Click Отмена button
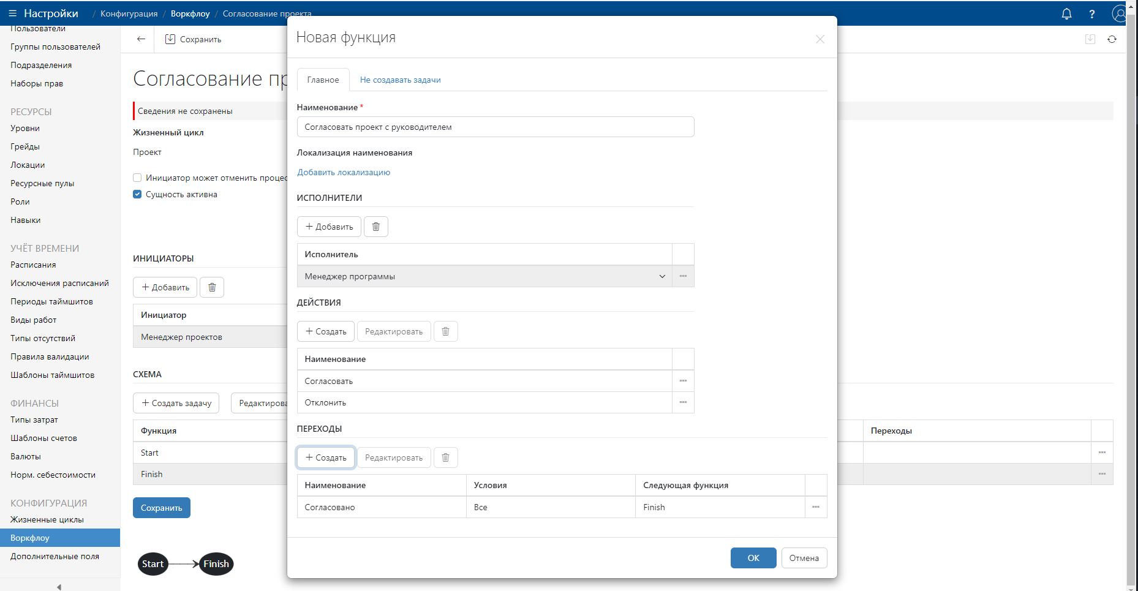The width and height of the screenshot is (1138, 591). pyautogui.click(x=804, y=558)
